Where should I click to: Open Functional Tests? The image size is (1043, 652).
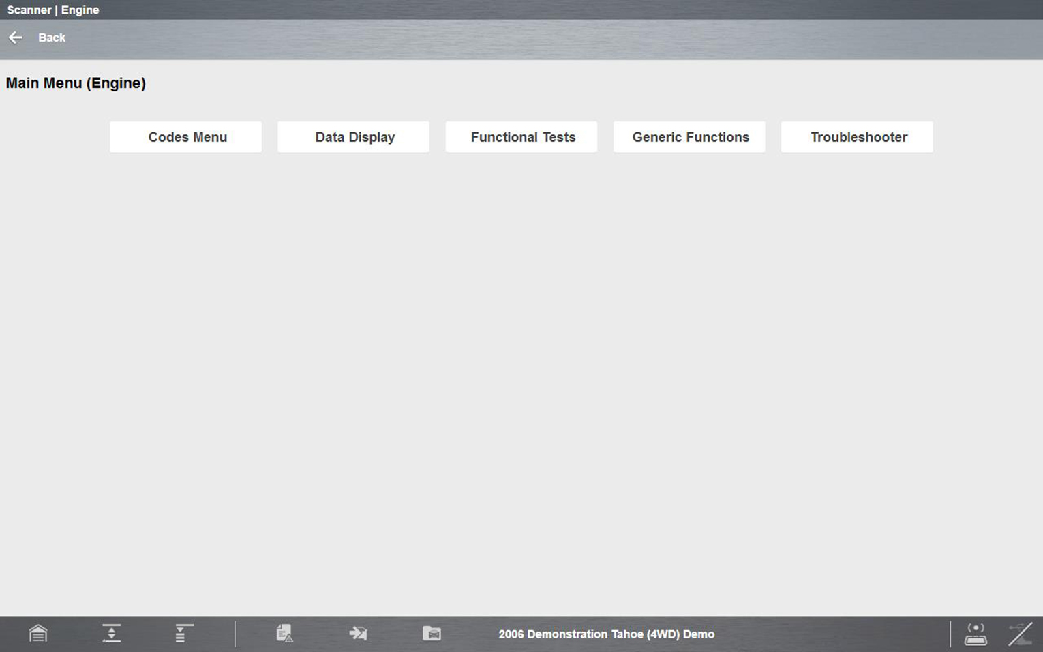point(521,137)
